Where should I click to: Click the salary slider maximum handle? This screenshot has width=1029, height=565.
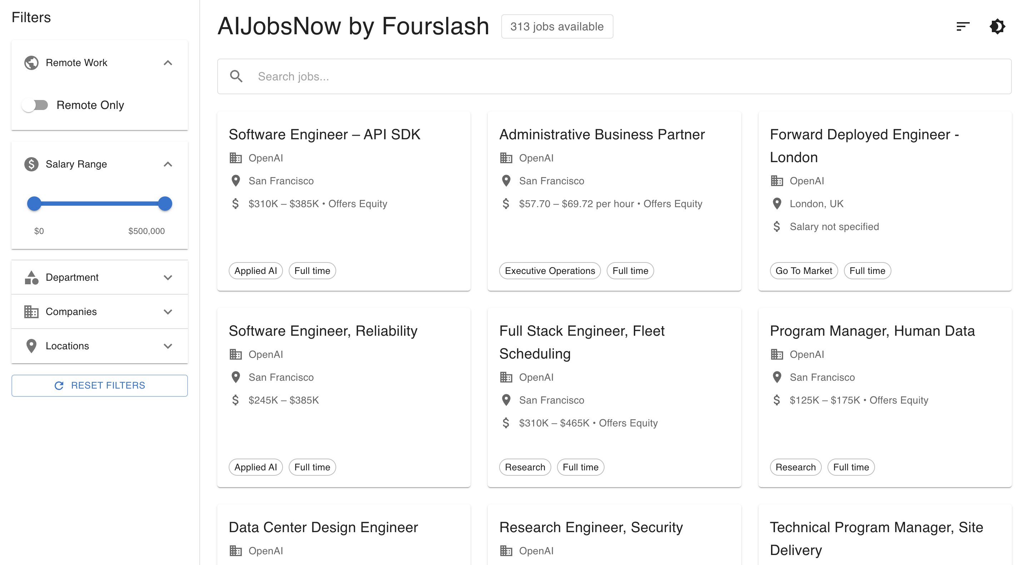pyautogui.click(x=165, y=204)
